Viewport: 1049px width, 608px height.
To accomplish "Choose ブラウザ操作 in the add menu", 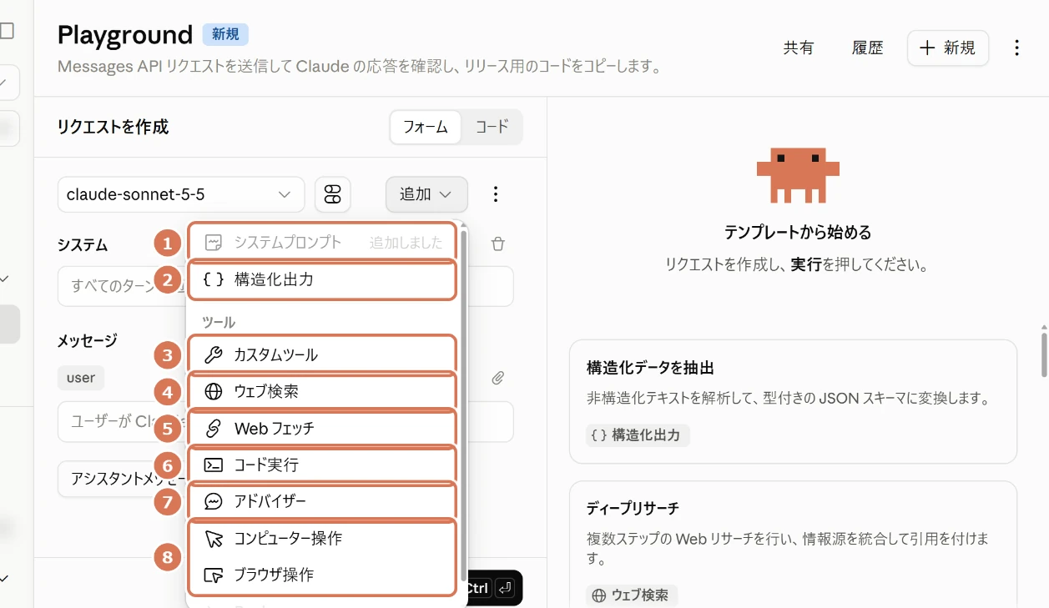I will click(323, 575).
